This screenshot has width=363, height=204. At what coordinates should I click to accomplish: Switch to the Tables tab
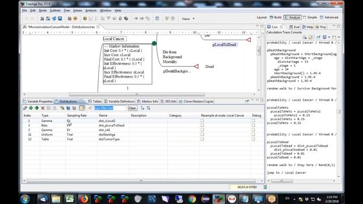coord(95,101)
